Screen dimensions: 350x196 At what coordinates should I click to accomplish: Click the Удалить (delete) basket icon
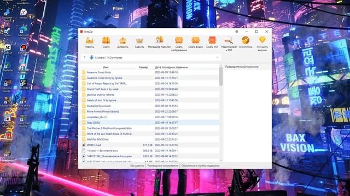139,40
